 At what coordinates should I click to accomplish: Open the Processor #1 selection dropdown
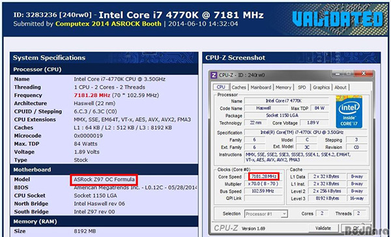(x=266, y=214)
